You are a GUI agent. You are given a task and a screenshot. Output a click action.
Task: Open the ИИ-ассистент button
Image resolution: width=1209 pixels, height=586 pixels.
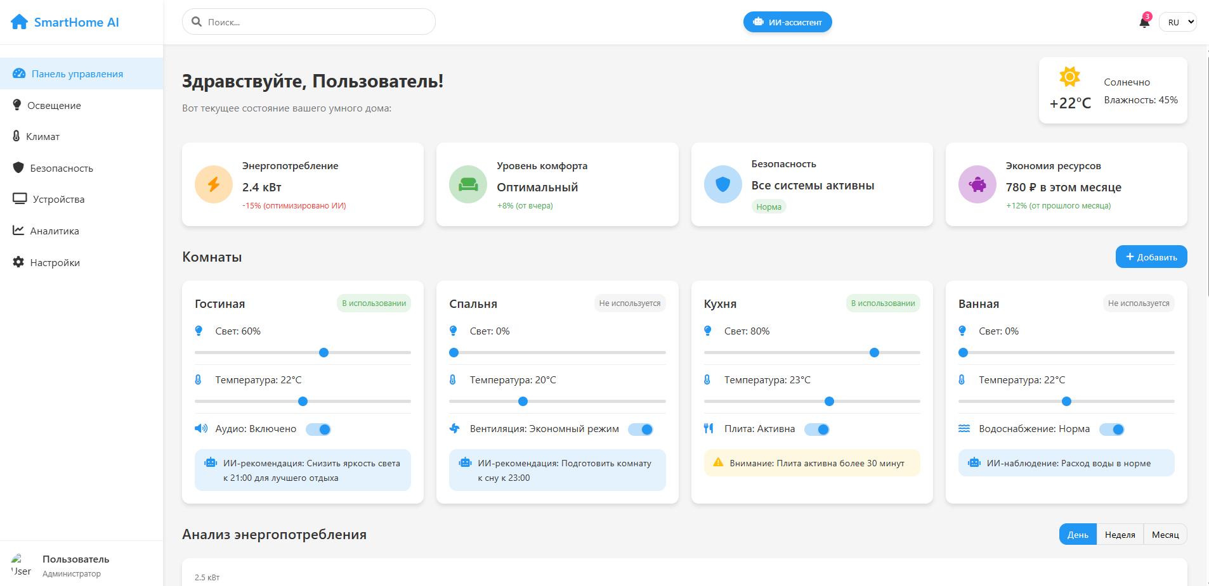click(787, 22)
